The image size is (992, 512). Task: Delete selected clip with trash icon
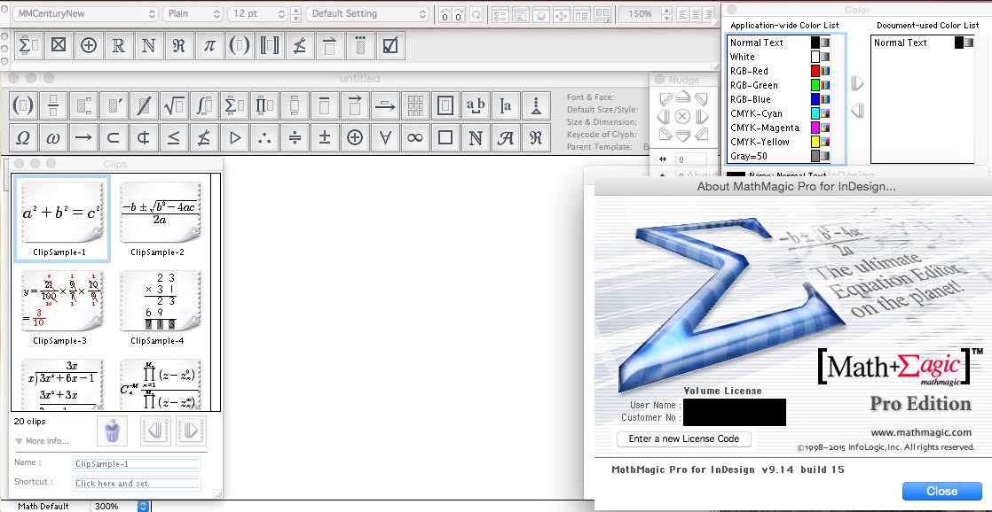coord(112,431)
